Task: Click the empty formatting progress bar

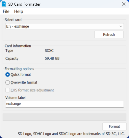Action: (64, 117)
